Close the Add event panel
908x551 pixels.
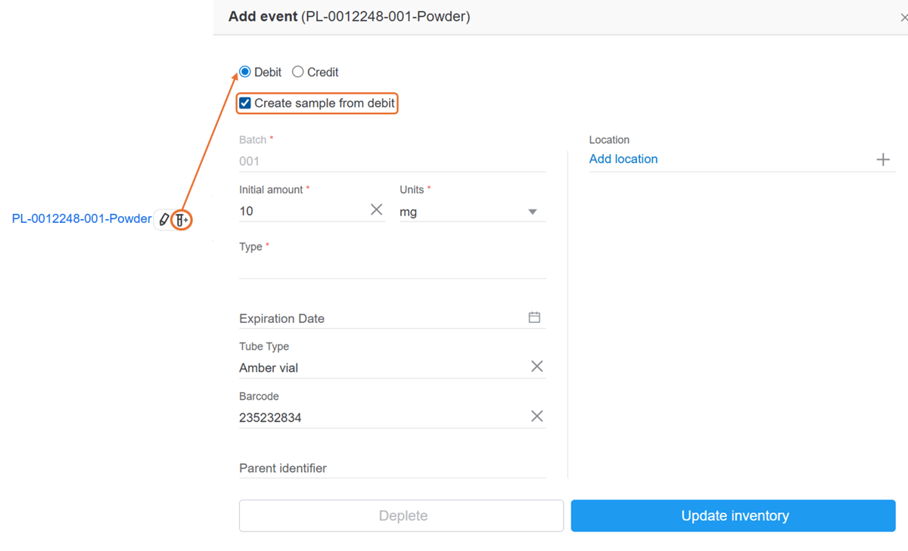(903, 16)
